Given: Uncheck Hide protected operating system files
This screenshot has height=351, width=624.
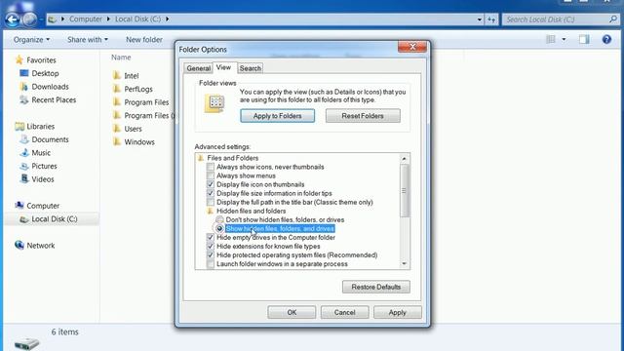Looking at the screenshot, I should pos(211,254).
